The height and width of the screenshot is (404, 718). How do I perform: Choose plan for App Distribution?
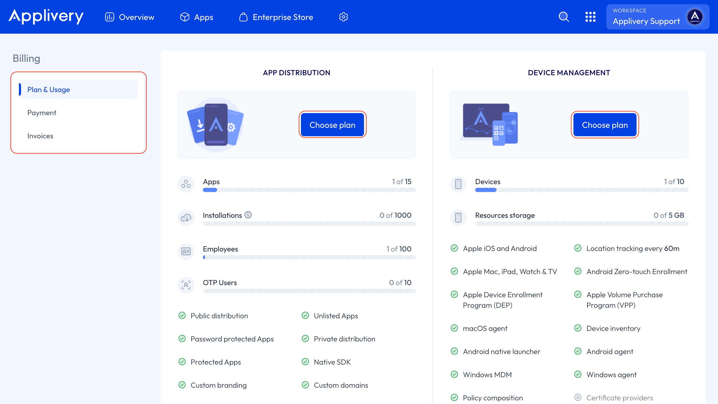332,125
